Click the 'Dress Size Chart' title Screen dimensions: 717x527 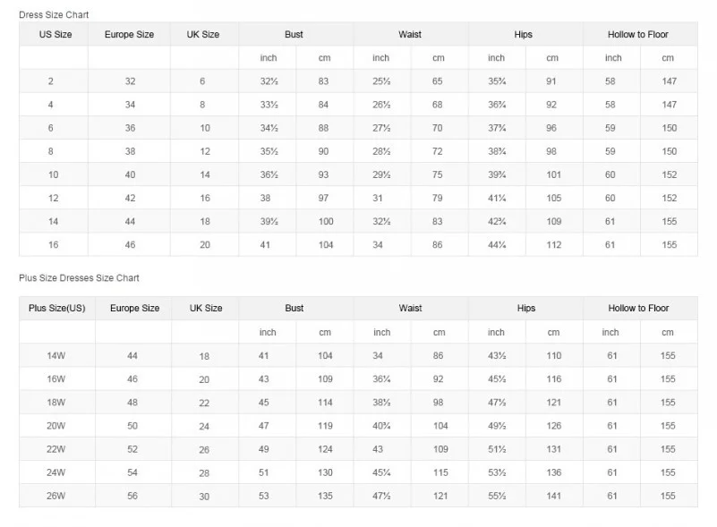pyautogui.click(x=54, y=15)
